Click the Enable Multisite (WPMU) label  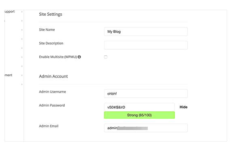(58, 57)
